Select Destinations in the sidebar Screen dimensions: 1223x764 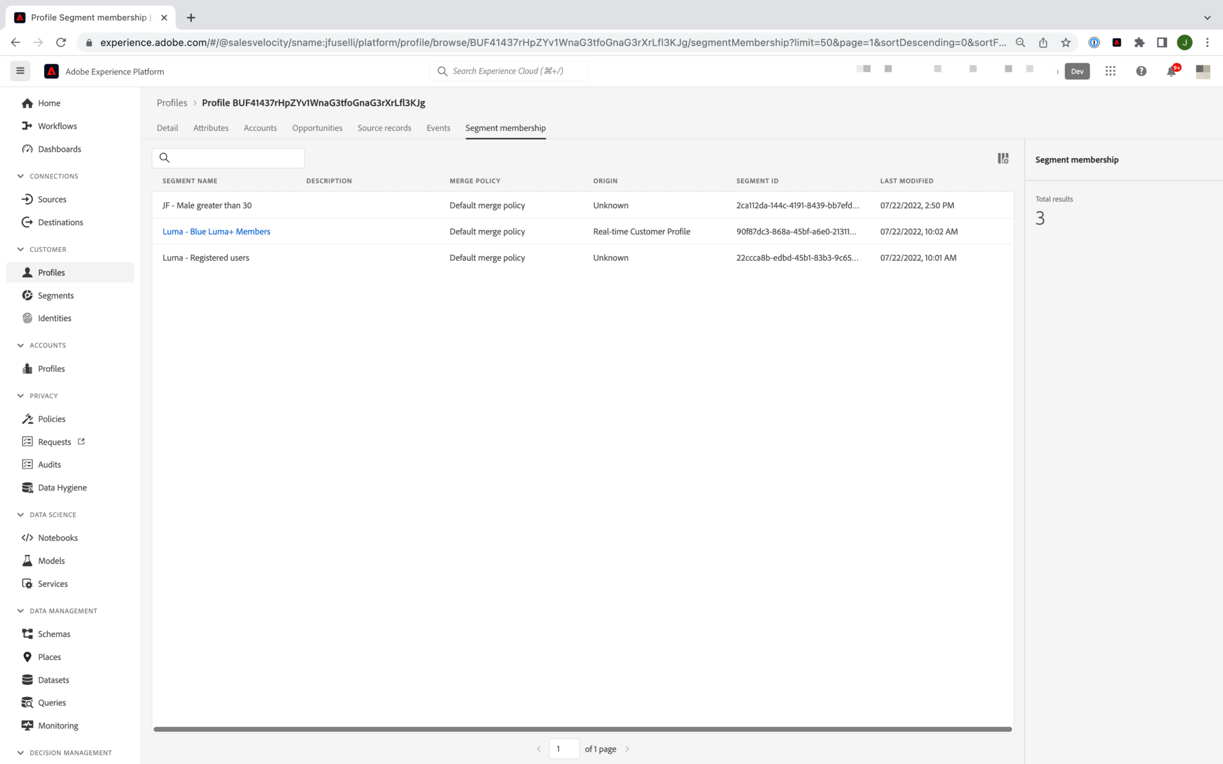60,222
